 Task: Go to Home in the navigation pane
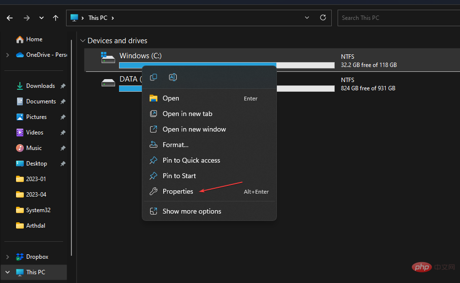34,39
